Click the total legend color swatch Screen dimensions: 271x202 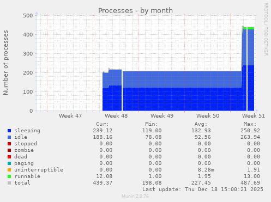(9, 183)
